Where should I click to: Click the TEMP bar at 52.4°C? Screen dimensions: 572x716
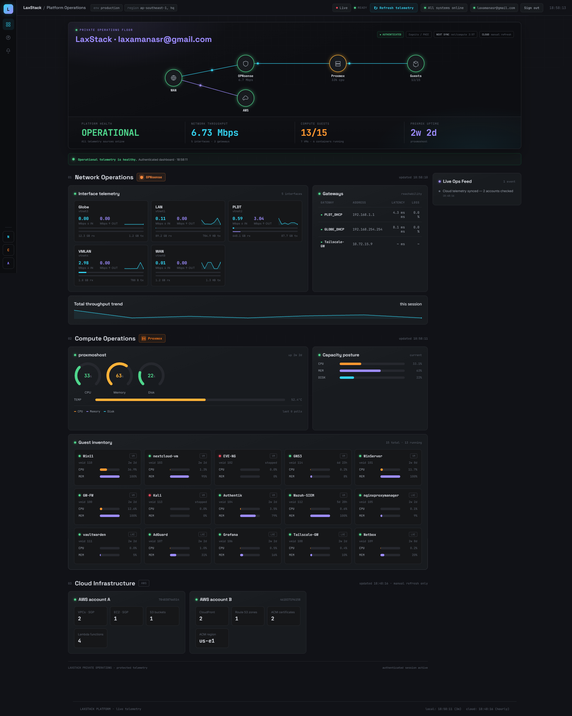190,400
